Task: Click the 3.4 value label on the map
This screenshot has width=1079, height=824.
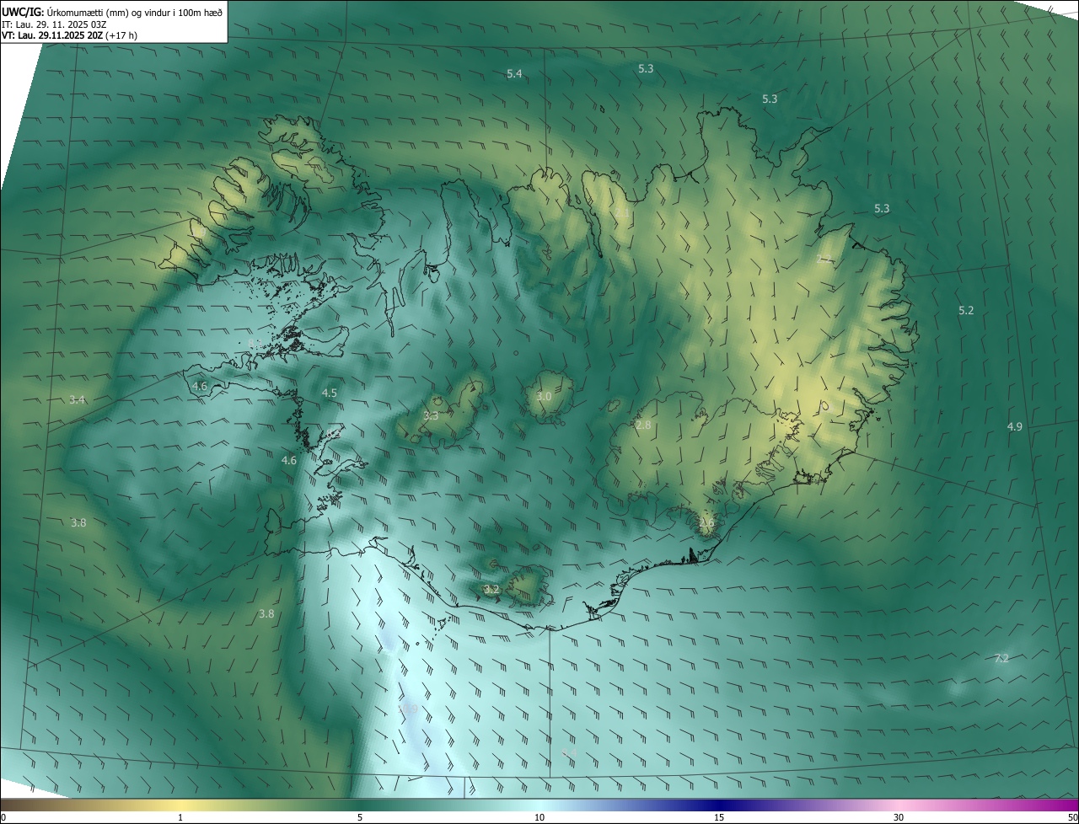Action: coord(78,399)
